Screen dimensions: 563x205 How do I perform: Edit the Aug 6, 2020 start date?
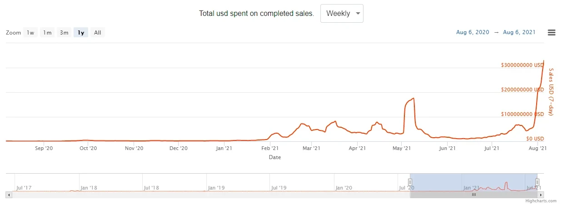(x=473, y=32)
